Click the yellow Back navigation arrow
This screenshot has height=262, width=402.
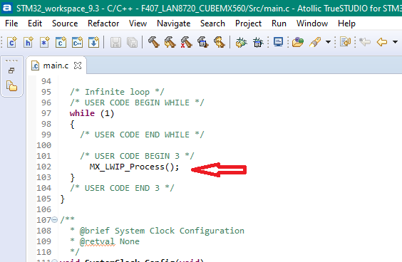pyautogui.click(x=382, y=42)
